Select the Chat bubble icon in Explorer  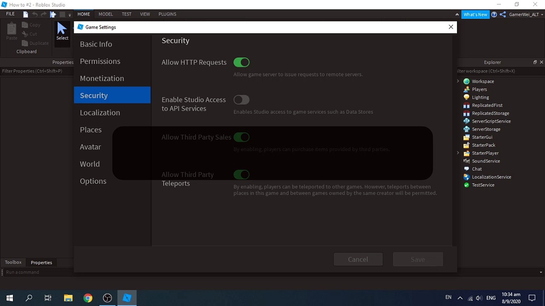pyautogui.click(x=466, y=169)
